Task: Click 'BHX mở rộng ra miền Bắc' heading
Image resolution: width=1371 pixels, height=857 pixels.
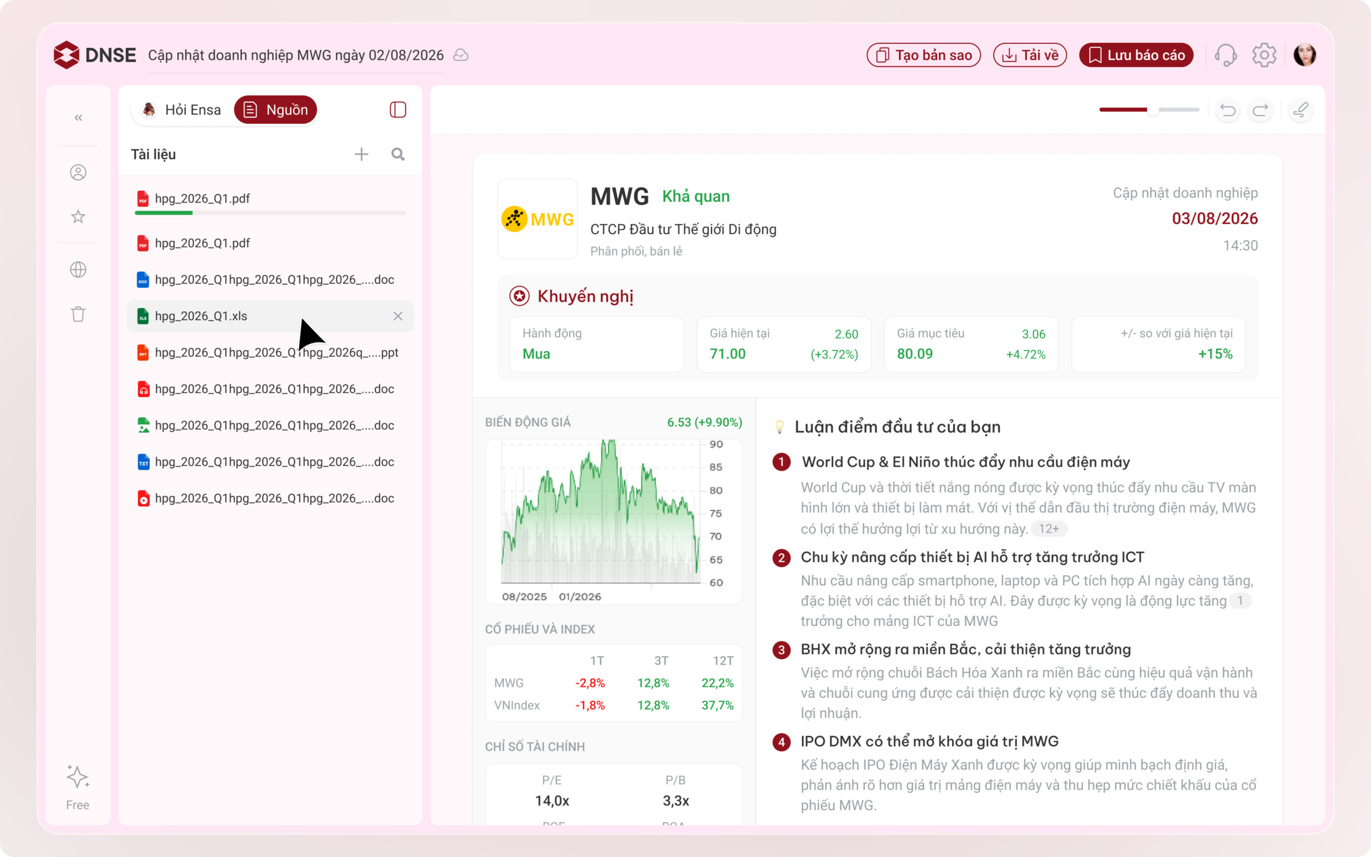Action: 966,650
